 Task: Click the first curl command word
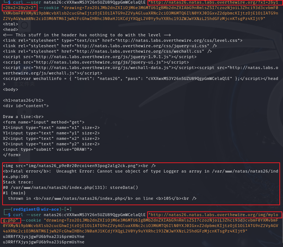[x=18, y=2]
